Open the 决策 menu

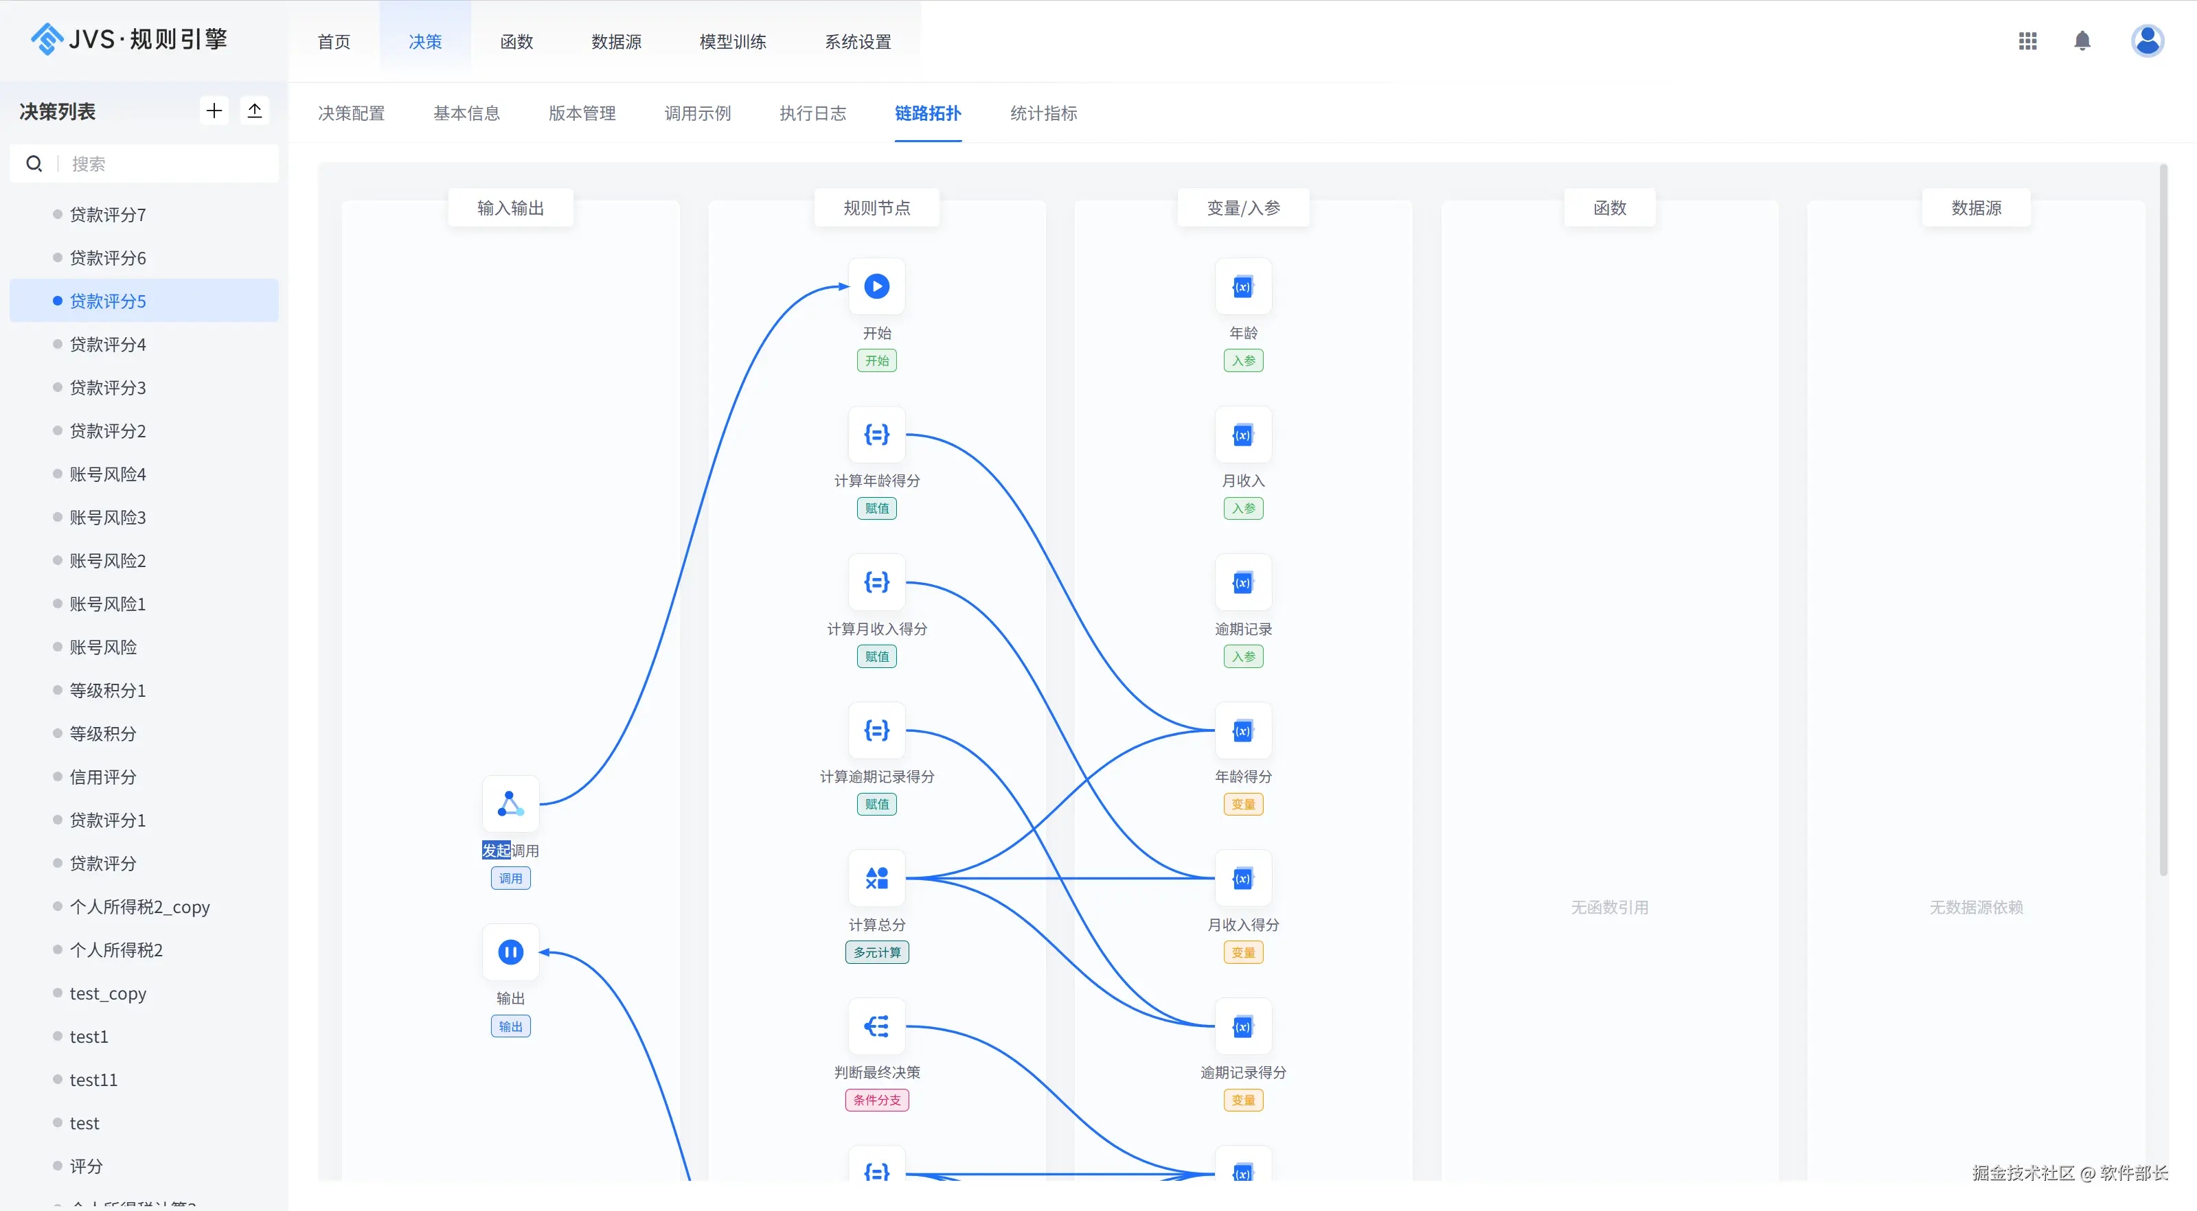pyautogui.click(x=424, y=42)
